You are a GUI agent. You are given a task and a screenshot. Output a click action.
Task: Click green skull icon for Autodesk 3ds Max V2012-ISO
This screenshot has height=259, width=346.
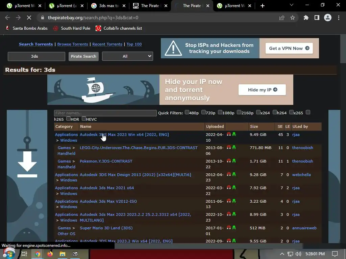(234, 201)
